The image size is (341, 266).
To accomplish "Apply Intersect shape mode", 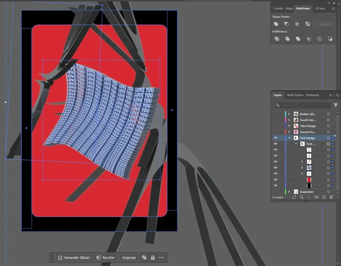I will tap(297, 24).
